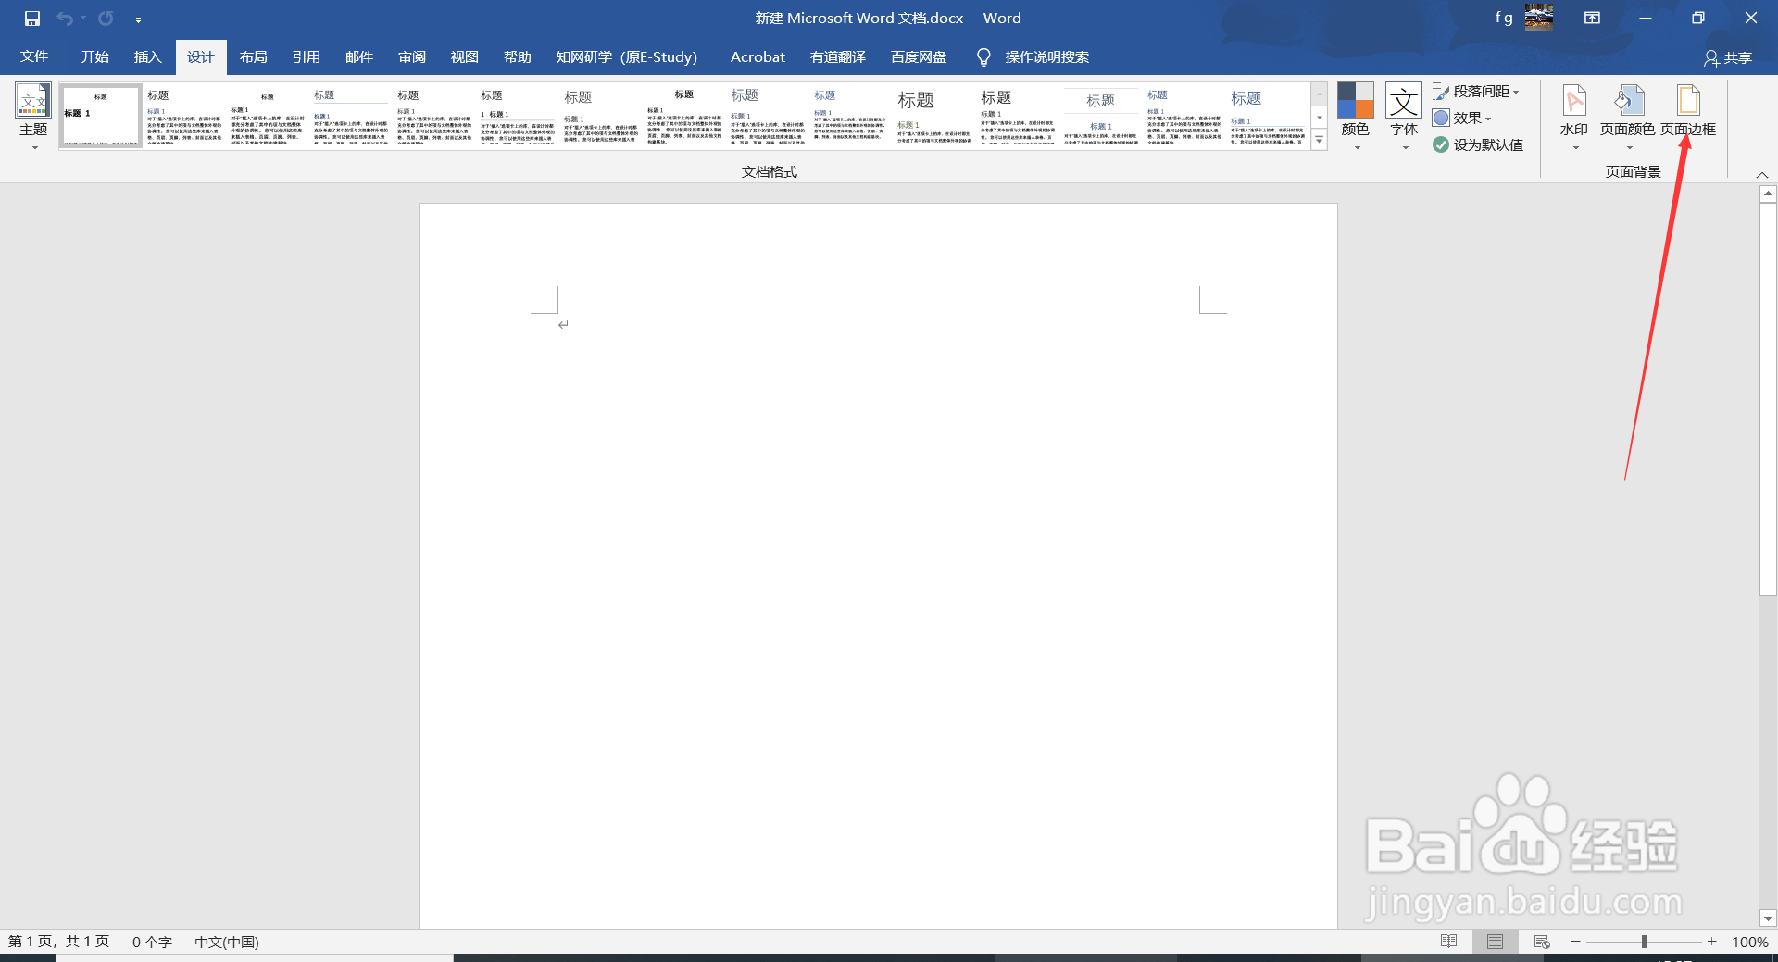Open the 段落间距 dropdown
1778x962 pixels.
click(x=1475, y=92)
